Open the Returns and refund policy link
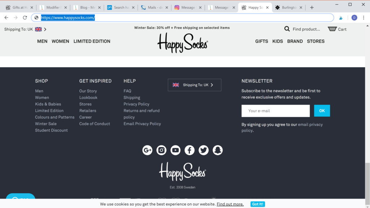 (x=142, y=114)
